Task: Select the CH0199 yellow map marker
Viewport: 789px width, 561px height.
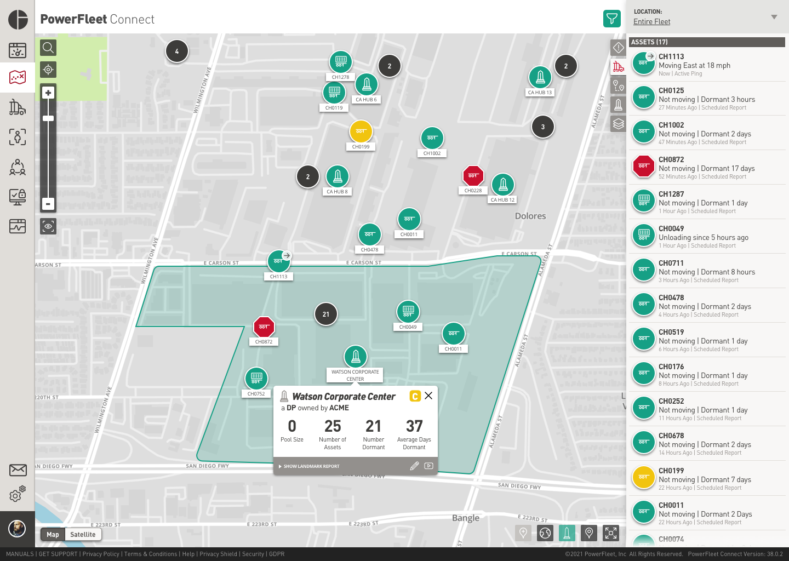Action: click(361, 131)
